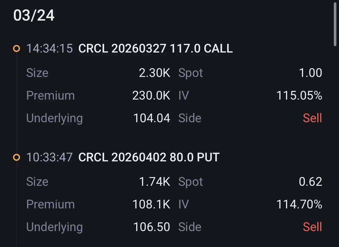
Task: Click the Side label of the PUT trade
Action: tap(190, 227)
